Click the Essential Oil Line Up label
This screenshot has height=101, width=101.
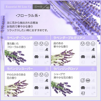pos(18,7)
